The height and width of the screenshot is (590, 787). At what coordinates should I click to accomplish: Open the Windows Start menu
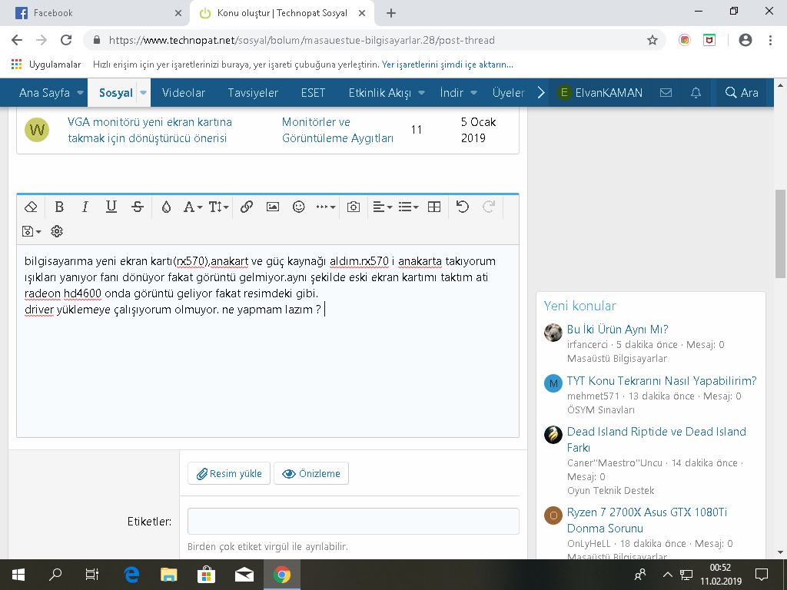click(18, 575)
